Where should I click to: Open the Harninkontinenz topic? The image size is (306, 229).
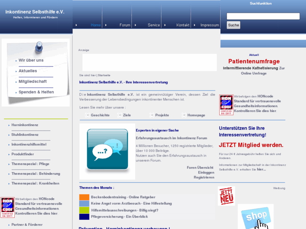coord(25,125)
